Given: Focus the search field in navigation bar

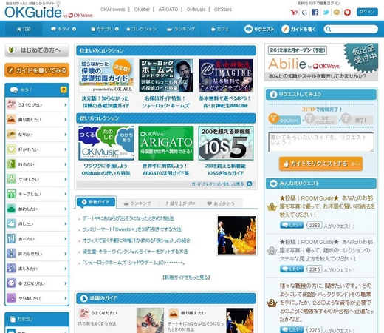Looking at the screenshot, I should click(351, 29).
